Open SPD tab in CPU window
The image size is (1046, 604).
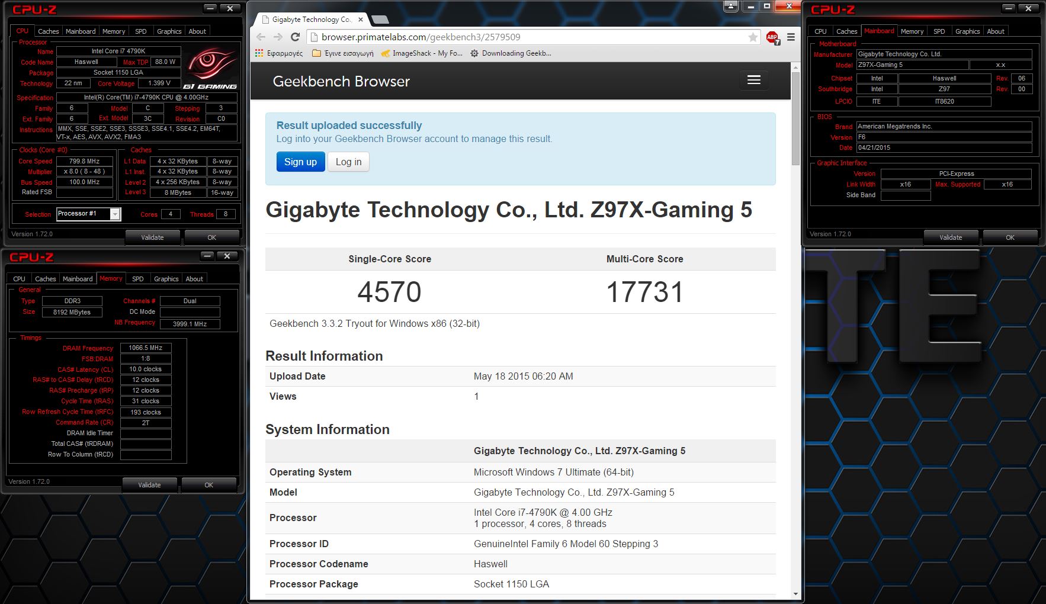coord(141,31)
